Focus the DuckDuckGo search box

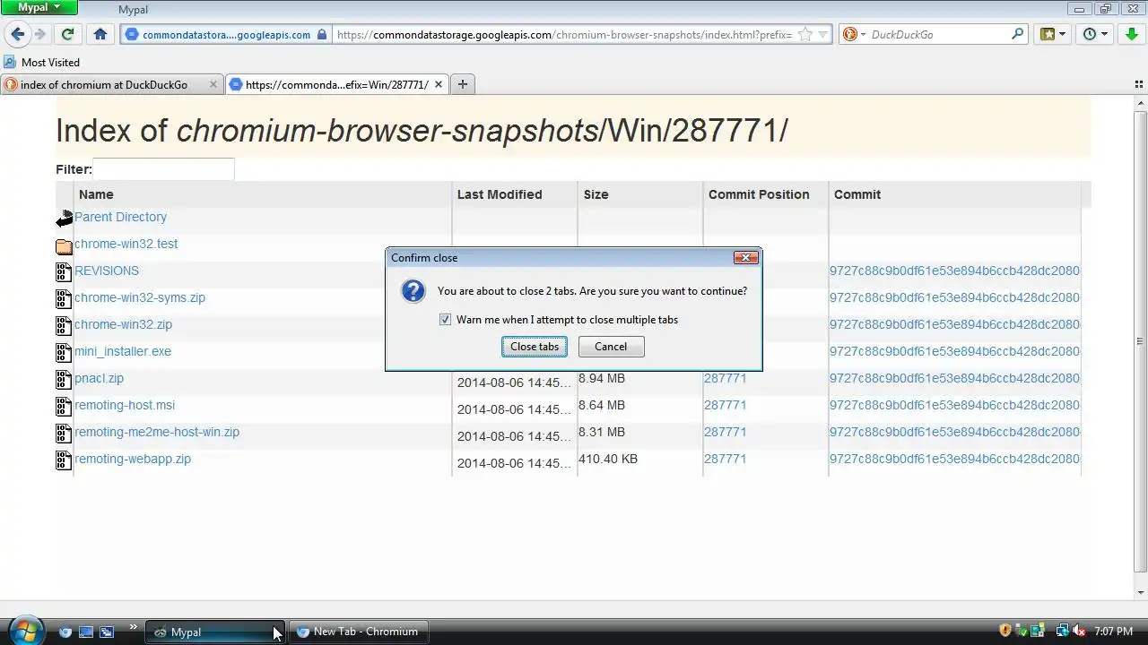point(937,34)
